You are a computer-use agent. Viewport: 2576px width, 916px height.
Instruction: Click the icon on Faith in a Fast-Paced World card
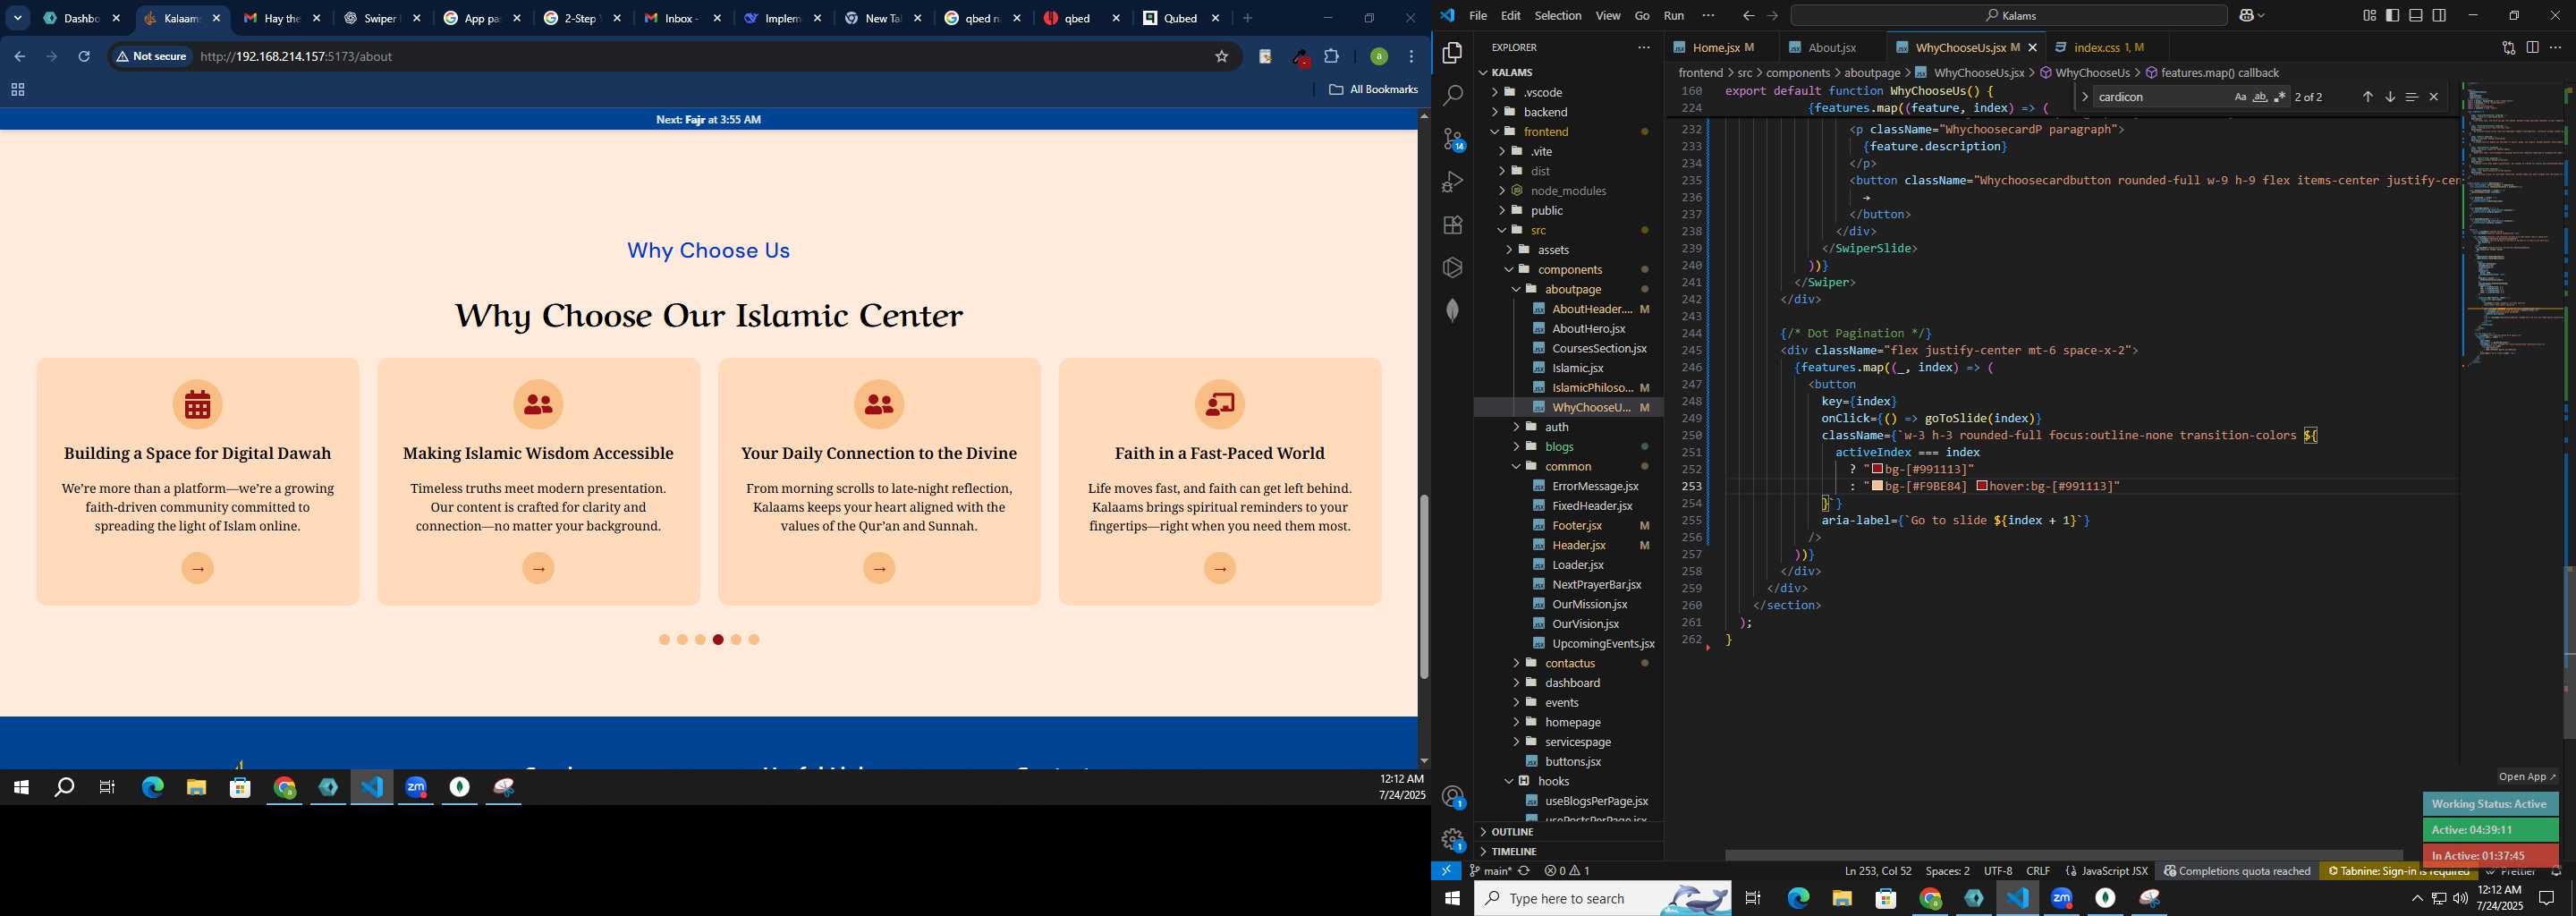[1220, 404]
